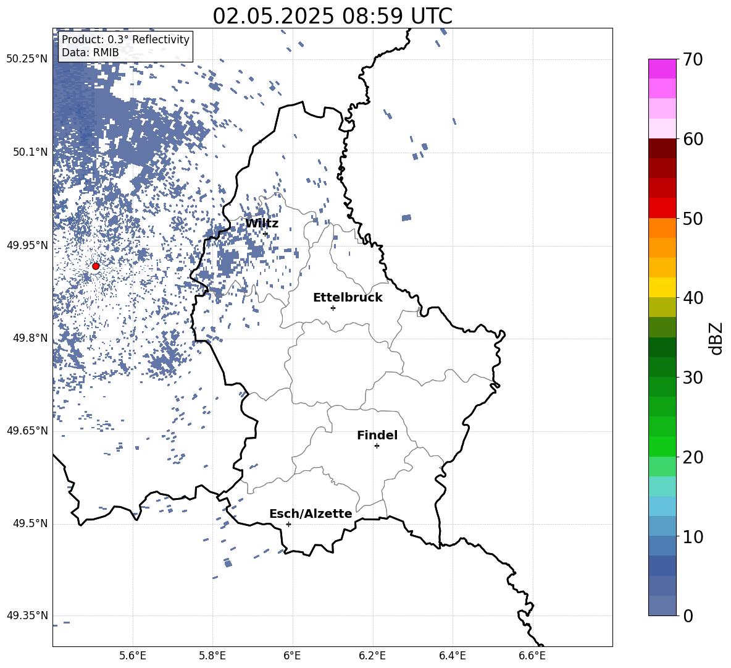
Task: Click the Wiltz label
Action: pyautogui.click(x=262, y=224)
